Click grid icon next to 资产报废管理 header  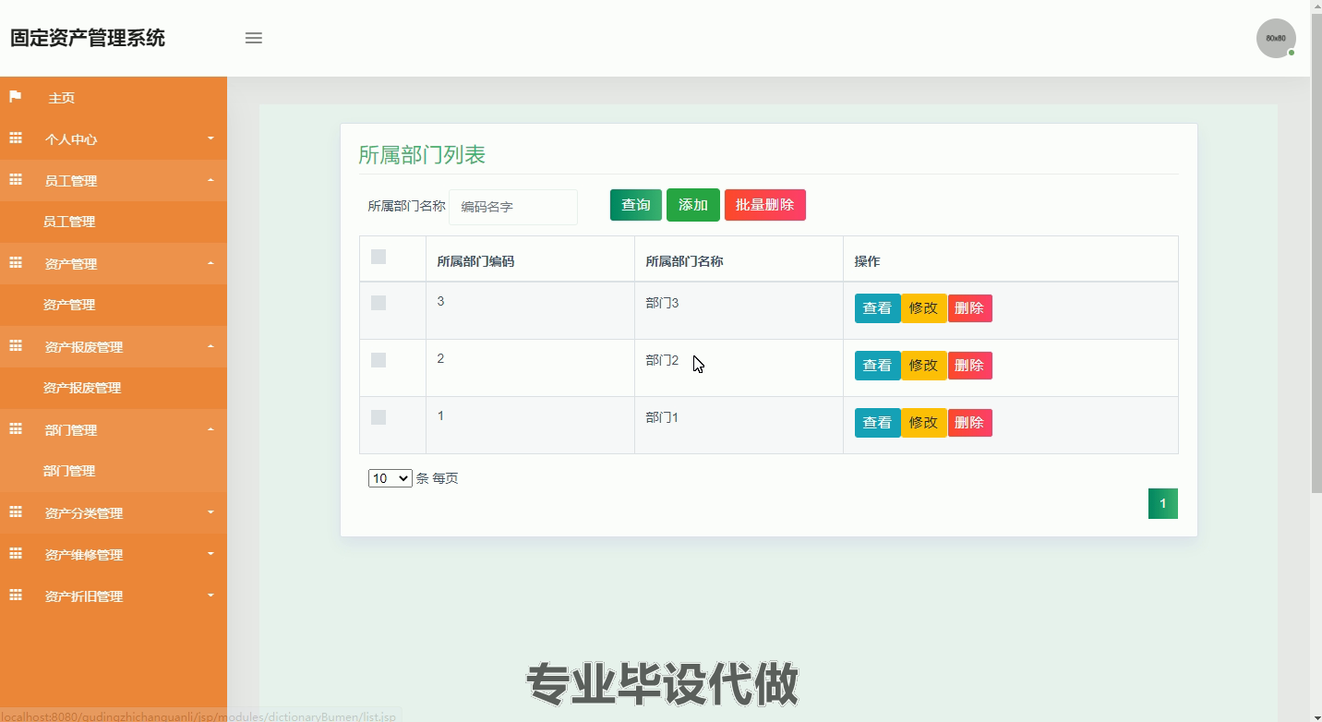[x=16, y=346]
